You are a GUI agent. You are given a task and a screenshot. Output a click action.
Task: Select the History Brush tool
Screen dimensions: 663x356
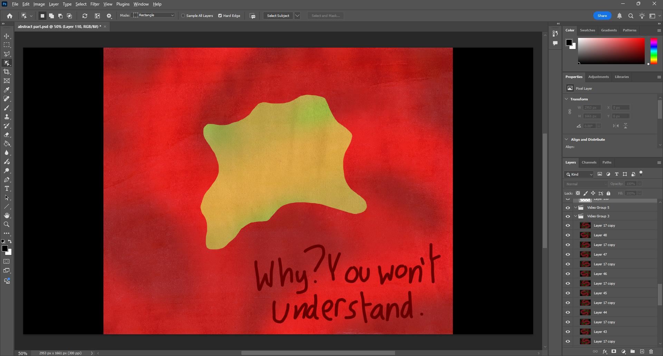pos(7,126)
